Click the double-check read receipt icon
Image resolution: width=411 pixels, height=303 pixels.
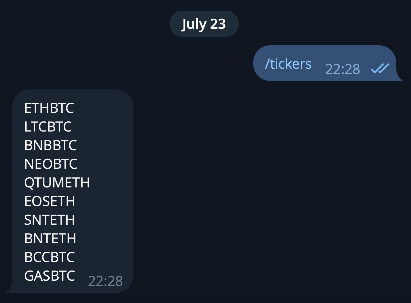(380, 68)
